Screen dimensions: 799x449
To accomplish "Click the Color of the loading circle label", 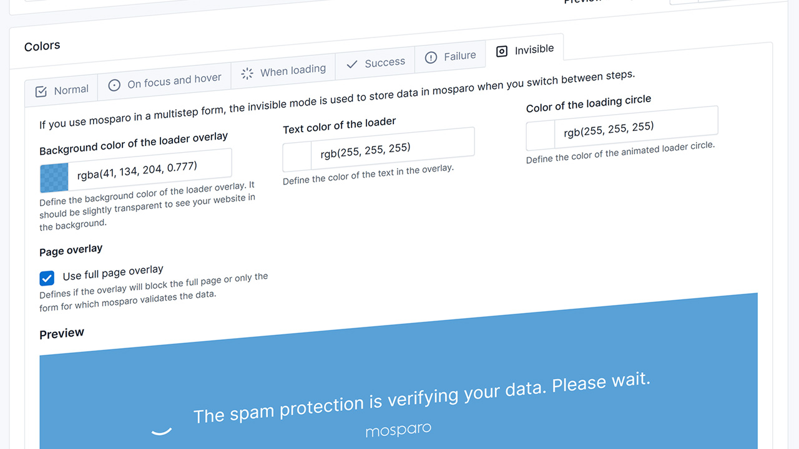I will 589,104.
